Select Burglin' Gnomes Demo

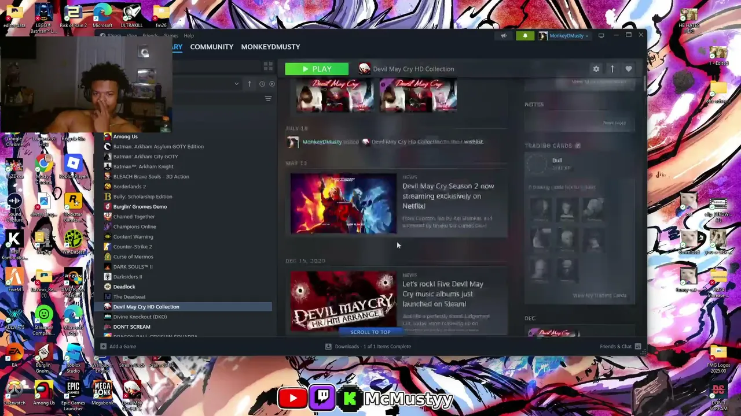click(140, 207)
